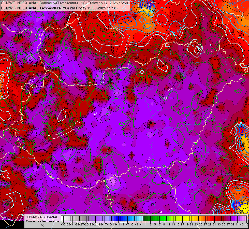
Task: Click the '21' value on the legend scale
Action: pos(191,224)
